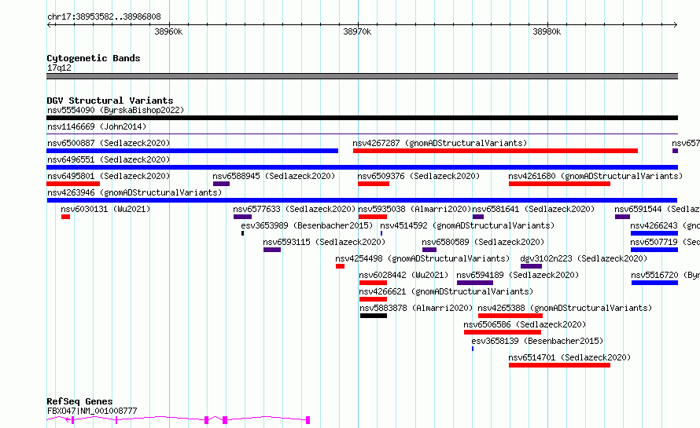Select the black nsv5554090 ByrskaBishop2022 variant bar

point(362,118)
